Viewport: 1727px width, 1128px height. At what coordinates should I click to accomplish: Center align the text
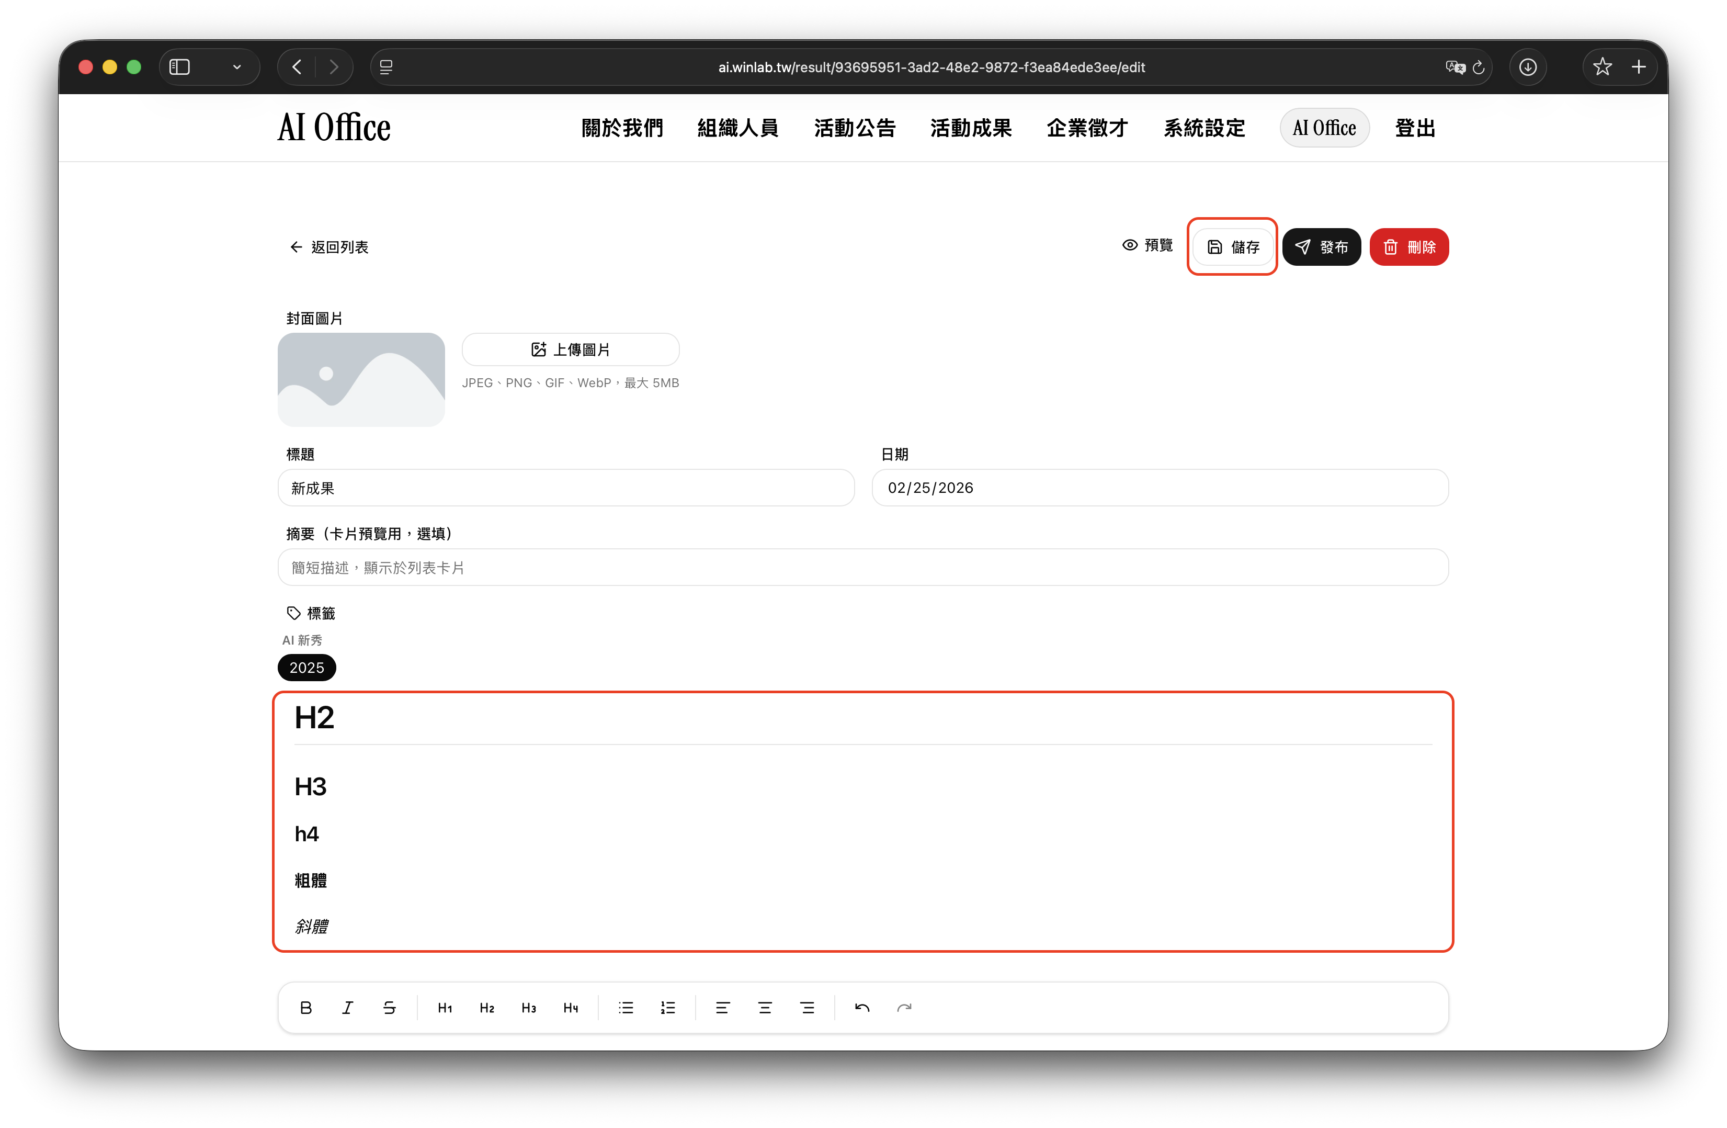[x=765, y=1008]
